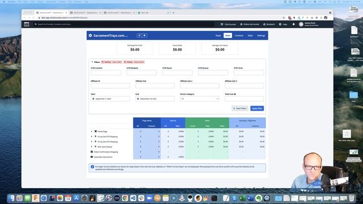
Task: Click the calendar icon in End field
Action: tap(138, 99)
